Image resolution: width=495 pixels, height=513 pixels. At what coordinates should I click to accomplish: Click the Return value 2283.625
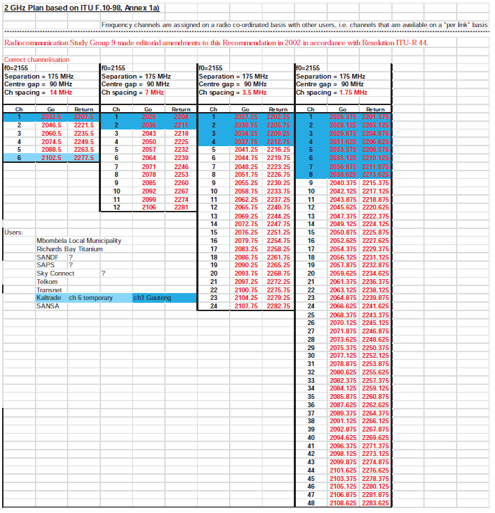[375, 503]
